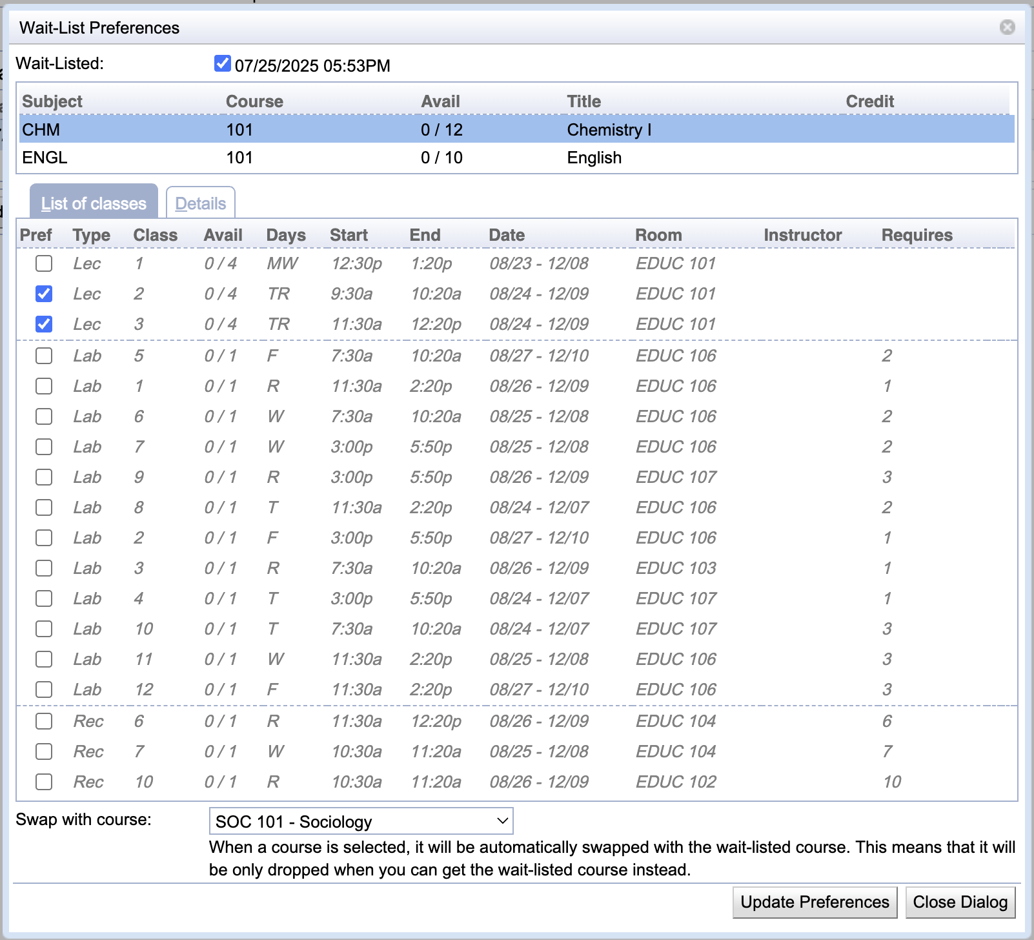Check preference for Rec 6 R 11:30a
The image size is (1034, 940).
point(44,721)
